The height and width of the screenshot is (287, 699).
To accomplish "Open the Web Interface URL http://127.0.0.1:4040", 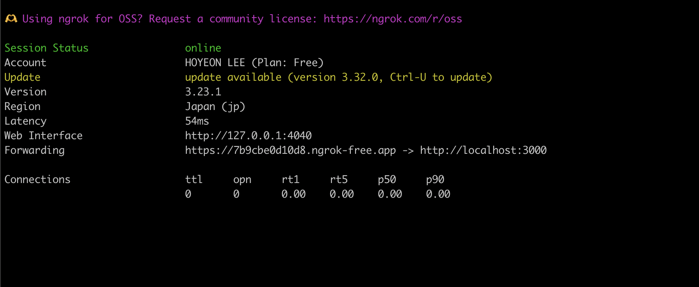I will pos(248,136).
